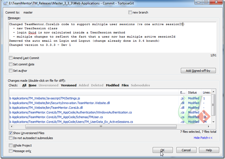Viewport: 225px width, 159px height.
Task: Maximize the Commit window
Action: tap(206, 2)
